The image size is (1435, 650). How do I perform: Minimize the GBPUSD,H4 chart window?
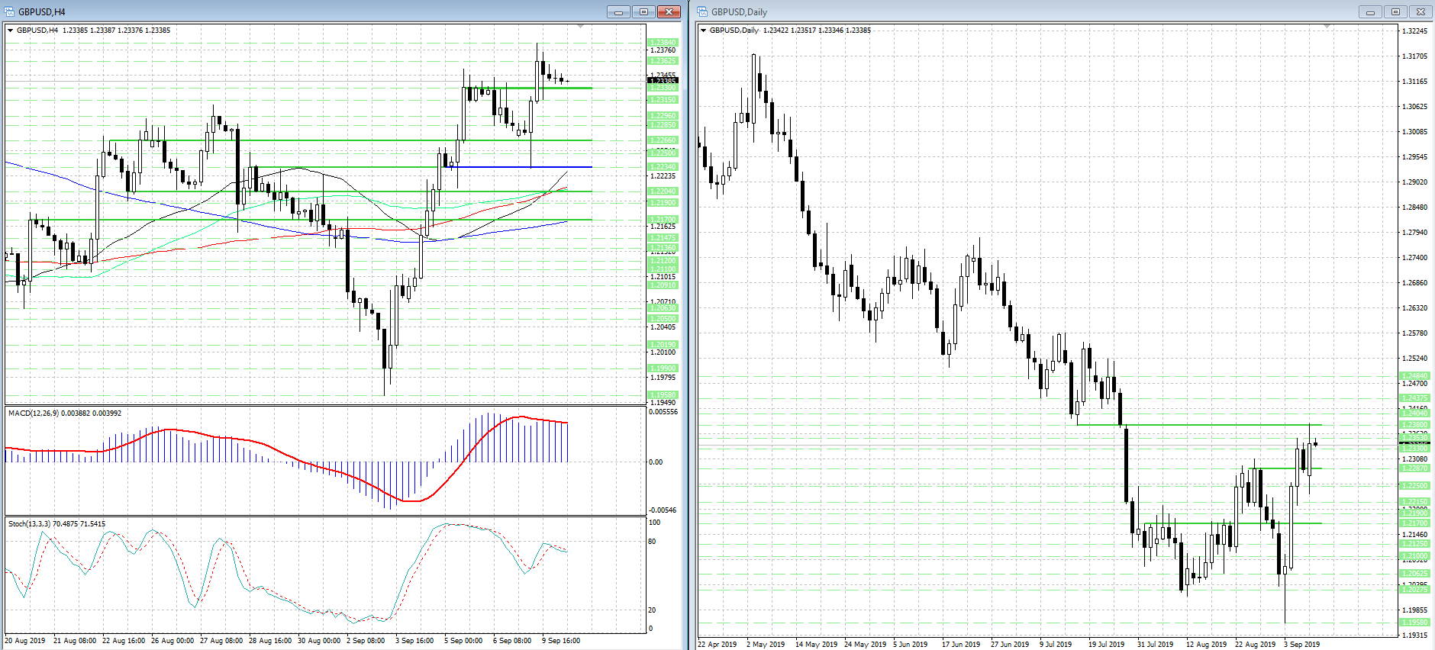click(618, 11)
